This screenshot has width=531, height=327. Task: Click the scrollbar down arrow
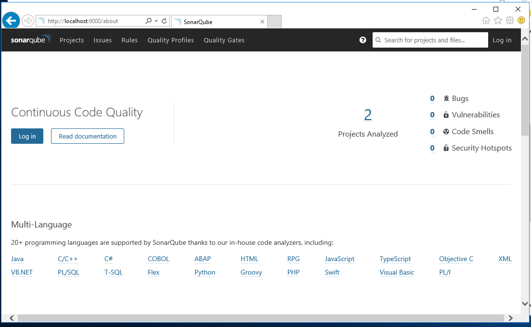pos(525,304)
